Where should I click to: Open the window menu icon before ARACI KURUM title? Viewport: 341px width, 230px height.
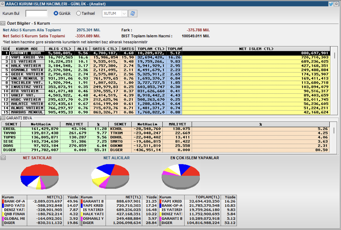click(2, 4)
